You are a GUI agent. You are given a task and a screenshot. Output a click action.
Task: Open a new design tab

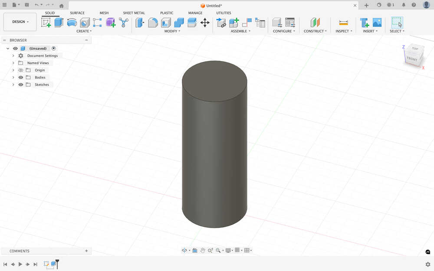[366, 5]
